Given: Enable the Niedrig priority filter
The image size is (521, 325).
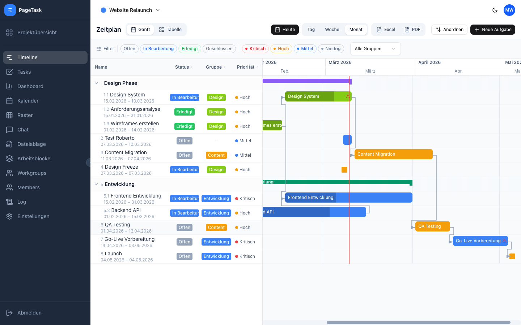Looking at the screenshot, I should 331,48.
